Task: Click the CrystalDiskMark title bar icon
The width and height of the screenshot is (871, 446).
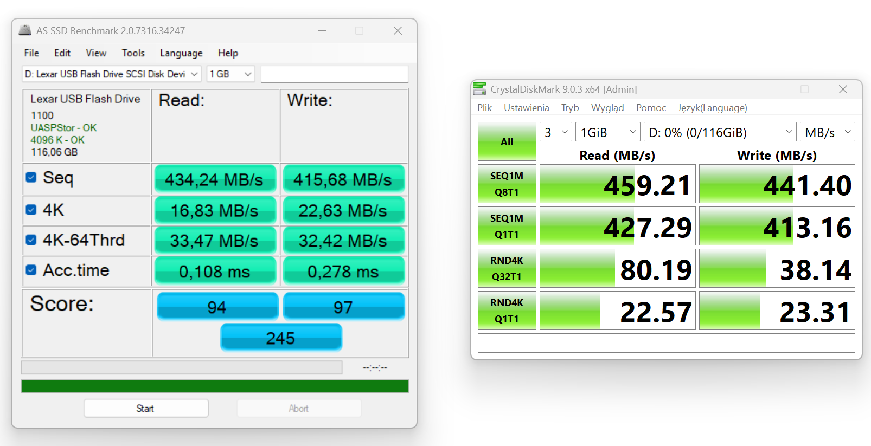Action: point(479,88)
